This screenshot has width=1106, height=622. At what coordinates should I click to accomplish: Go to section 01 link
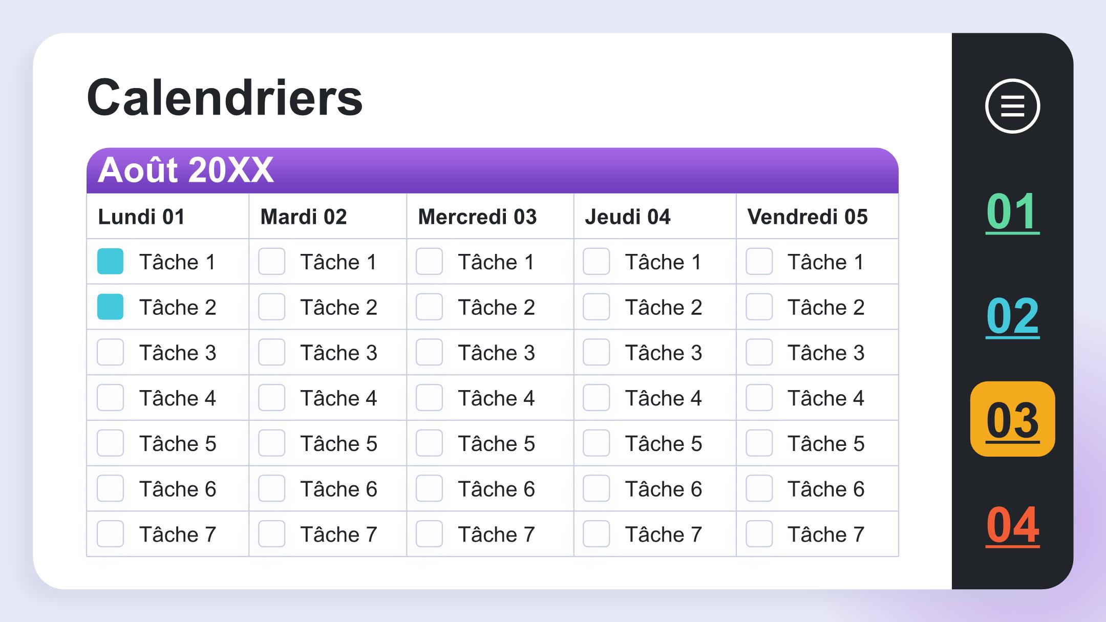click(x=1012, y=212)
